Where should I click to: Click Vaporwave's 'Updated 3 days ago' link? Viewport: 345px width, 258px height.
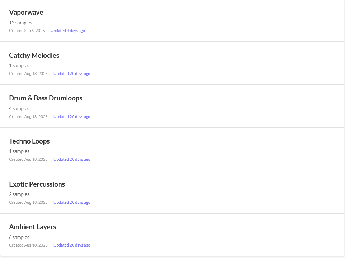[x=68, y=31]
